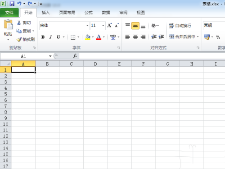
Task: Open the Clipboard group dialog launcher
Action: [x=34, y=48]
